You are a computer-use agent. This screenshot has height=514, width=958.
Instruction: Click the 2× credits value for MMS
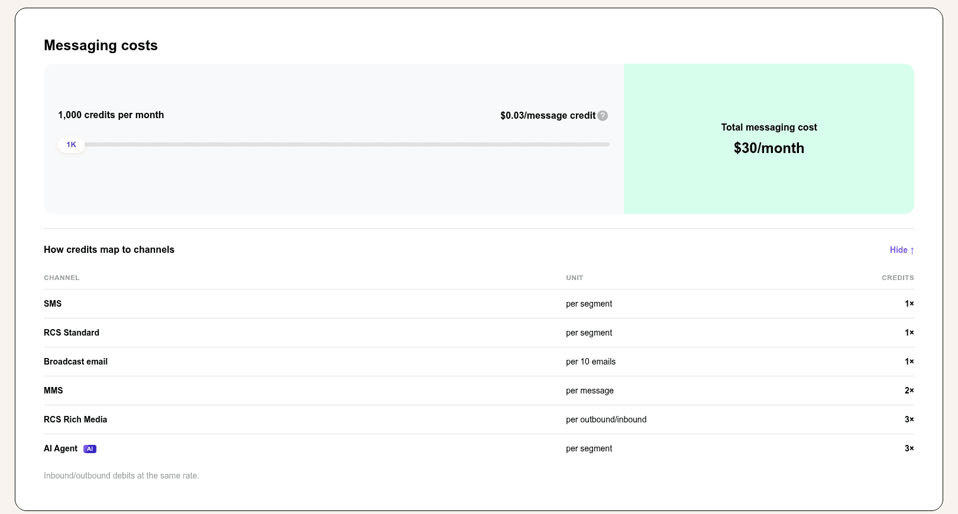(x=910, y=391)
